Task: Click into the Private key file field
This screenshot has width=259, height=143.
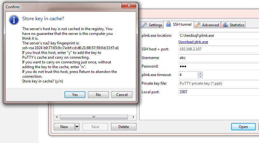Action: 219,83
